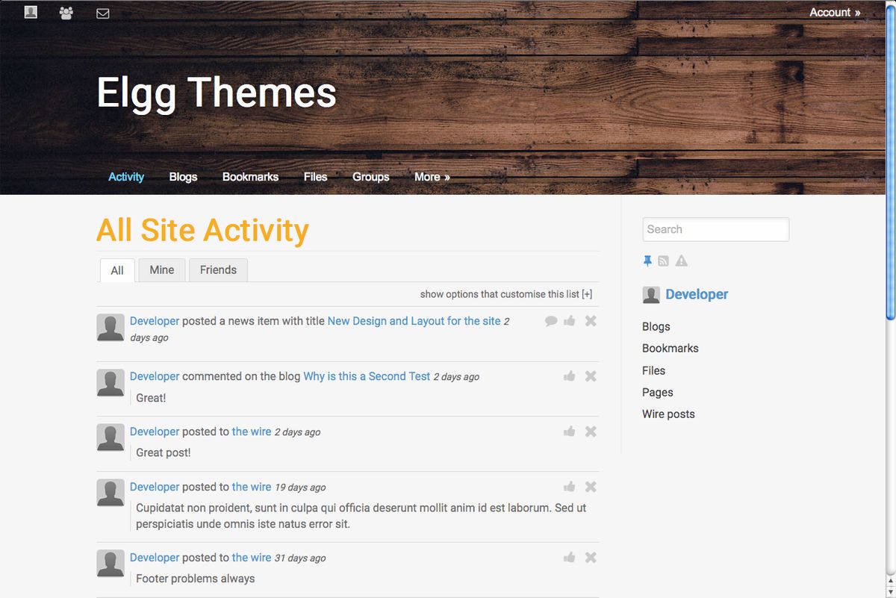
Task: Expand the Account menu
Action: point(835,12)
